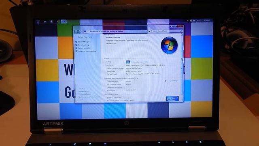Click the System window vertical scrollbar
259x146 pixels.
click(x=182, y=67)
